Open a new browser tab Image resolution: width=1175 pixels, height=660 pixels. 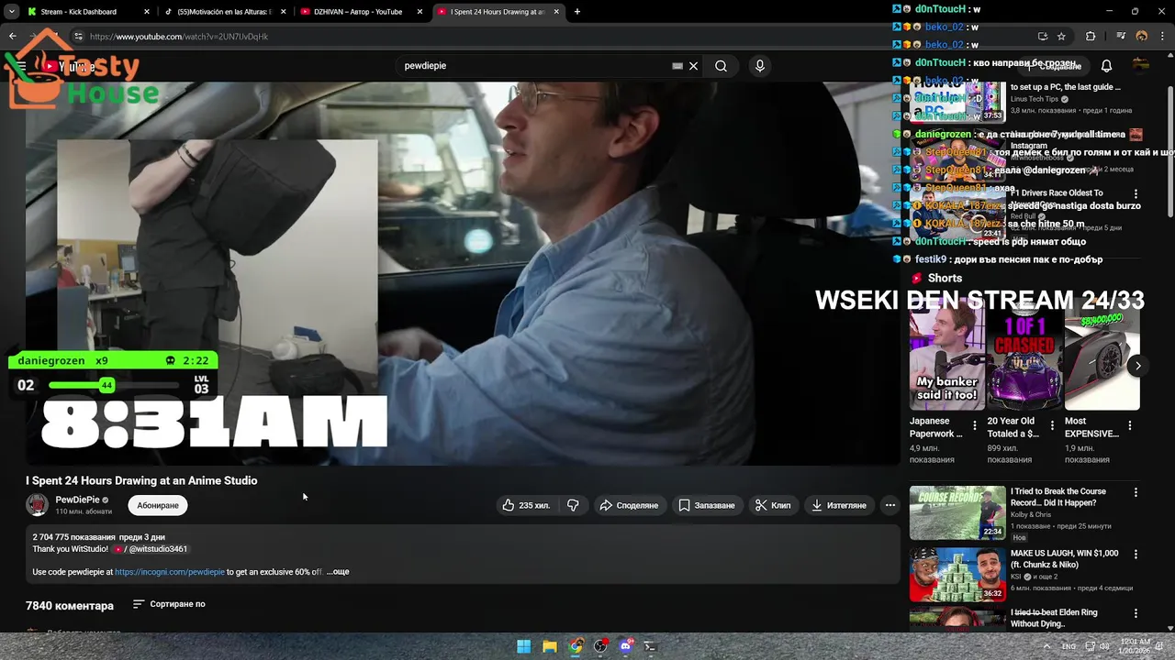click(577, 12)
